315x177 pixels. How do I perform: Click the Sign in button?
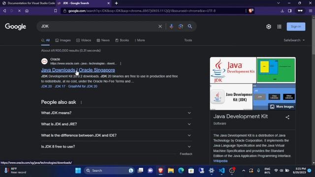[296, 27]
